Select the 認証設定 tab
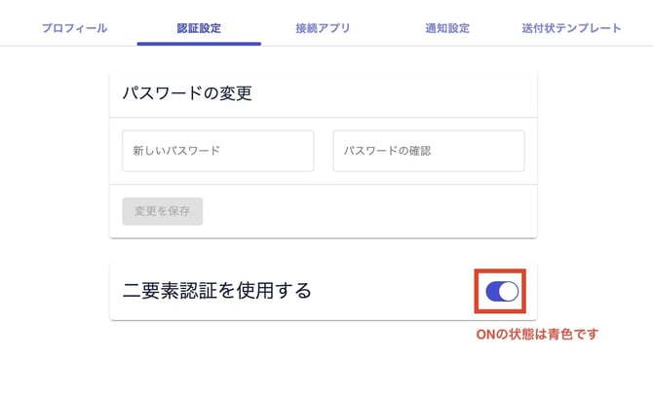Screen dimensions: 653x394 pyautogui.click(x=199, y=28)
